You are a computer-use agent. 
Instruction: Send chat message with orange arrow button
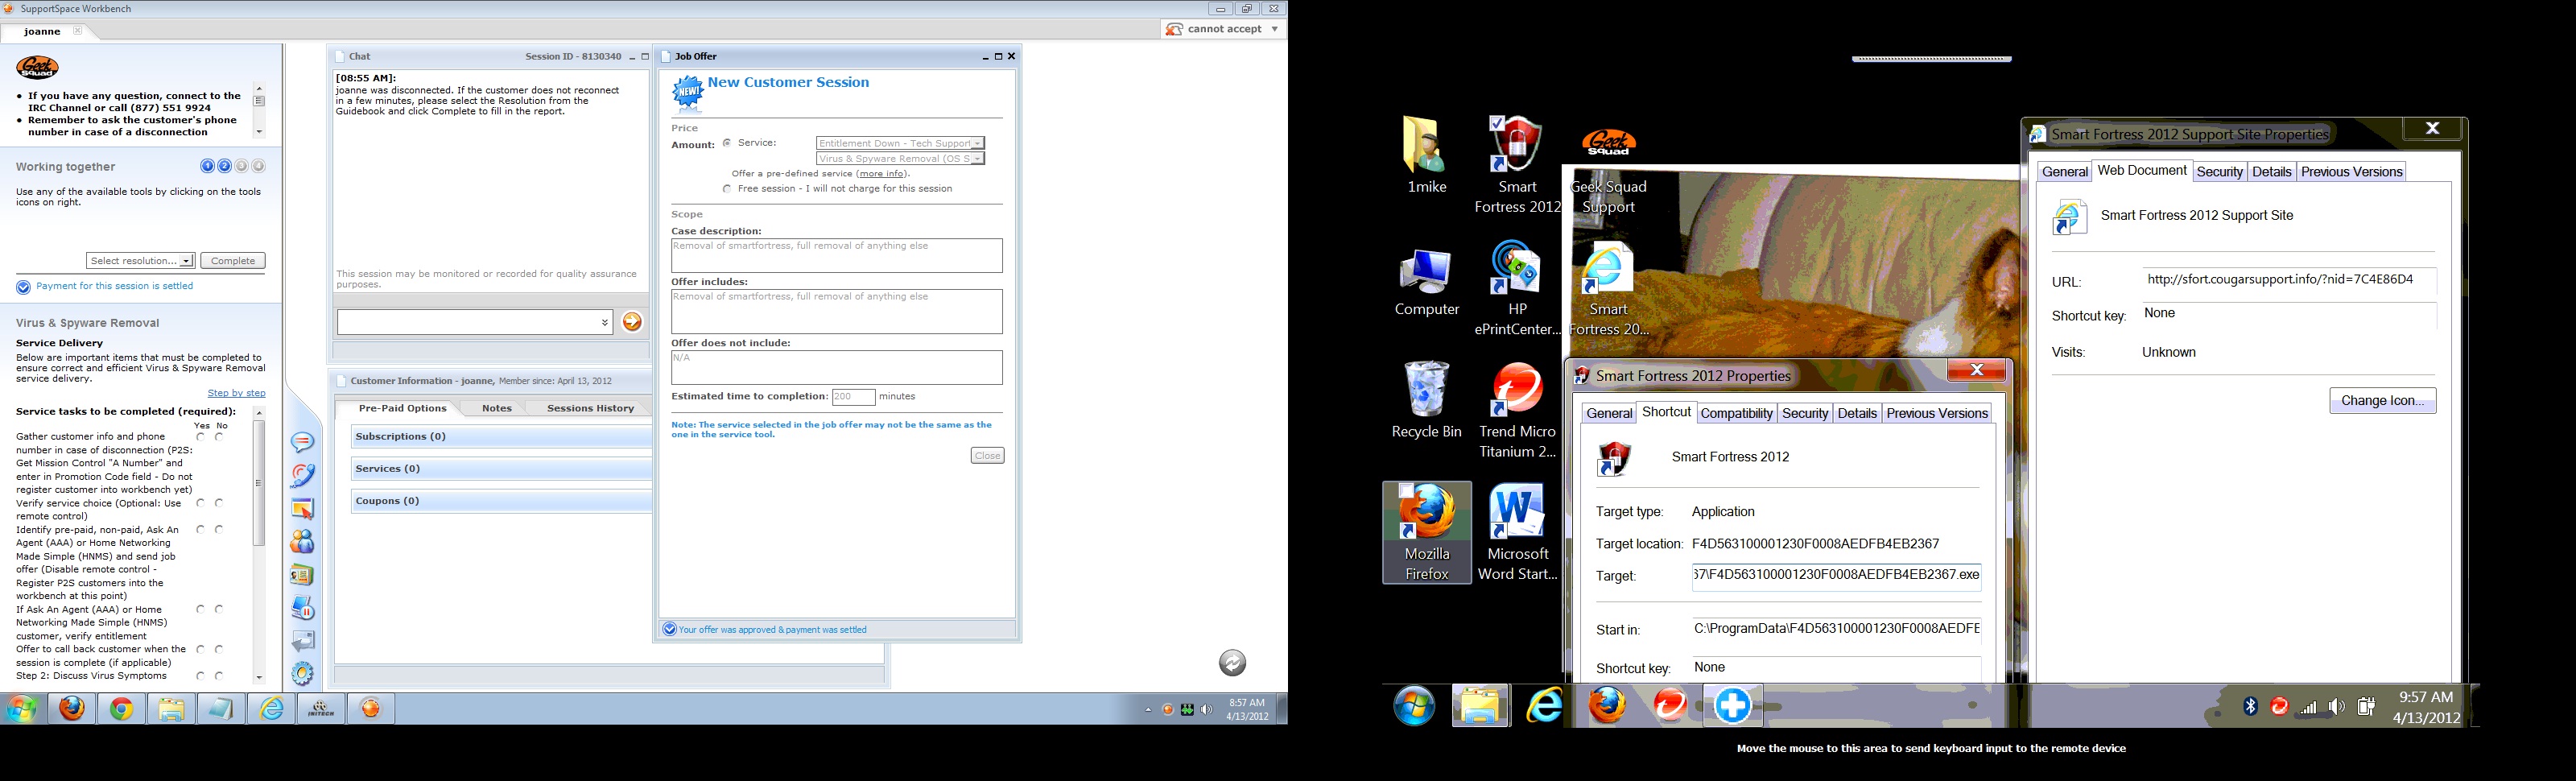click(x=632, y=322)
